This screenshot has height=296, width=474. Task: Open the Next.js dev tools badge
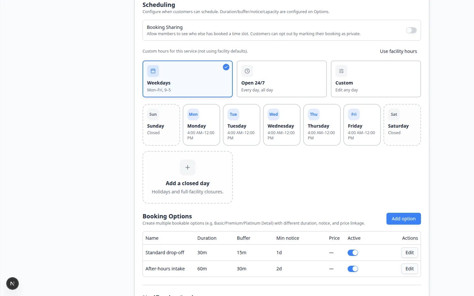point(13,284)
